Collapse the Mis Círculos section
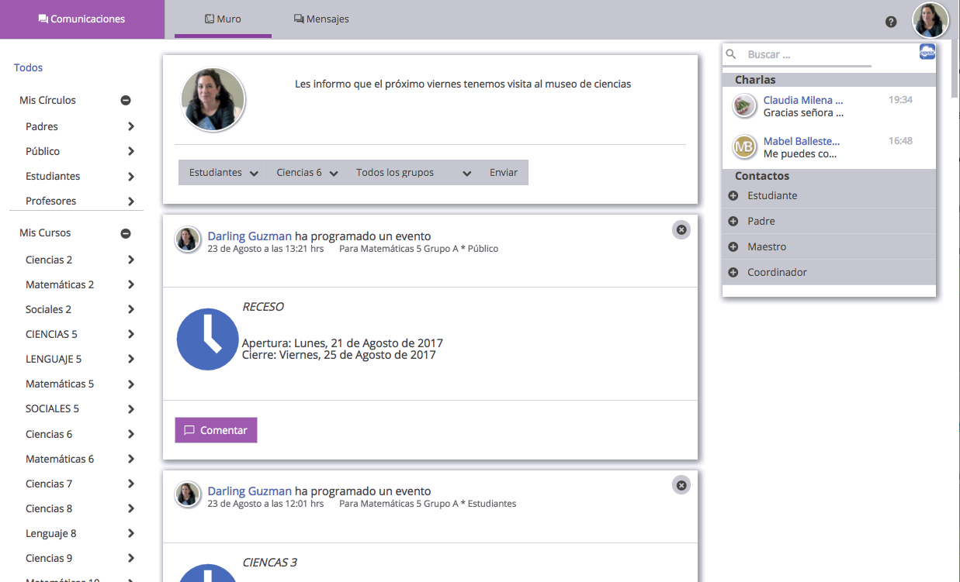 [126, 101]
